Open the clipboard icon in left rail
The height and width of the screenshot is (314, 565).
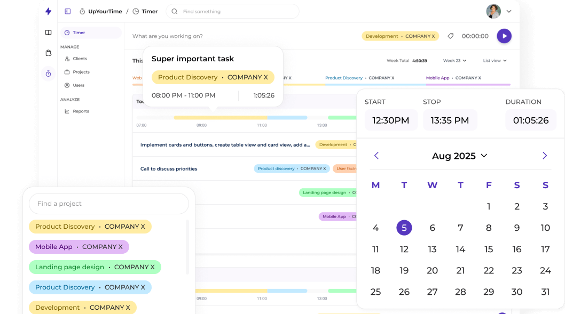48,53
